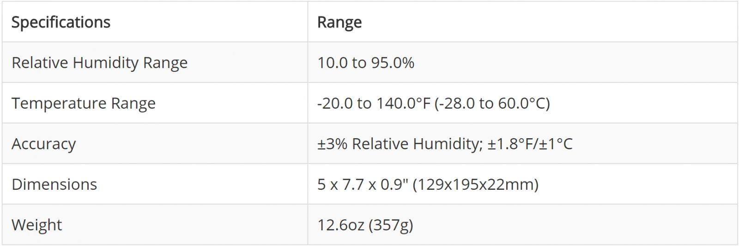Click the "(357g)" gram weight
The width and height of the screenshot is (739, 246).
point(391,225)
